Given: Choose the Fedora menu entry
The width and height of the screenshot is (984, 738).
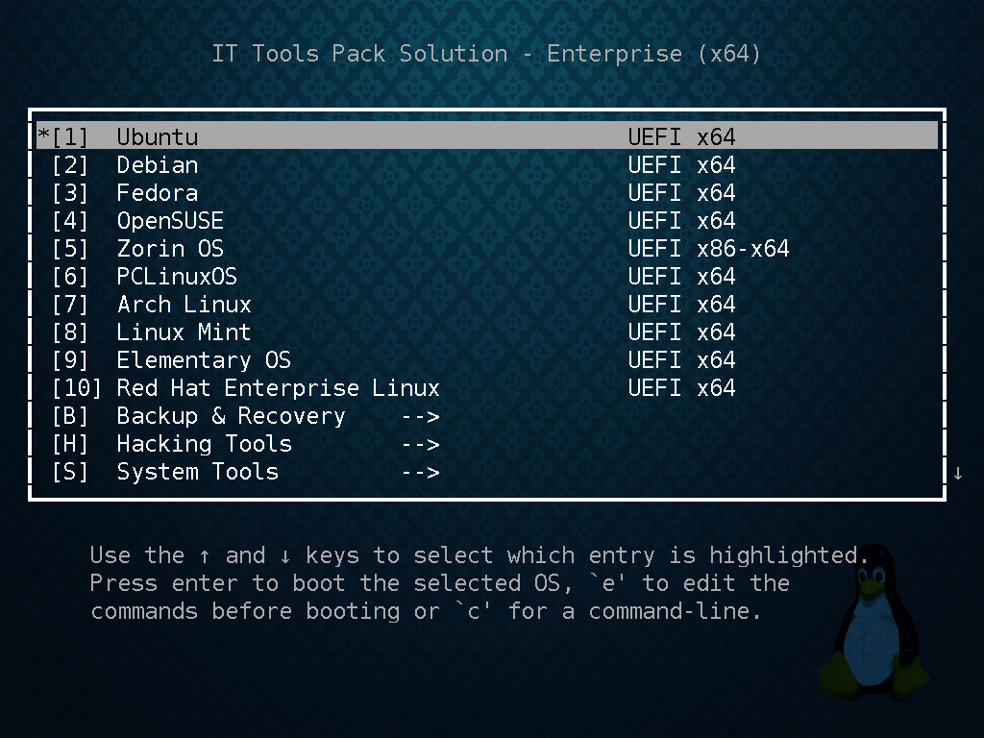Looking at the screenshot, I should tap(487, 192).
